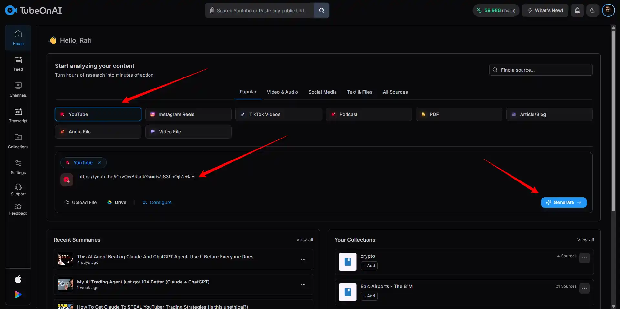
Task: Click the Generate button
Action: point(564,202)
